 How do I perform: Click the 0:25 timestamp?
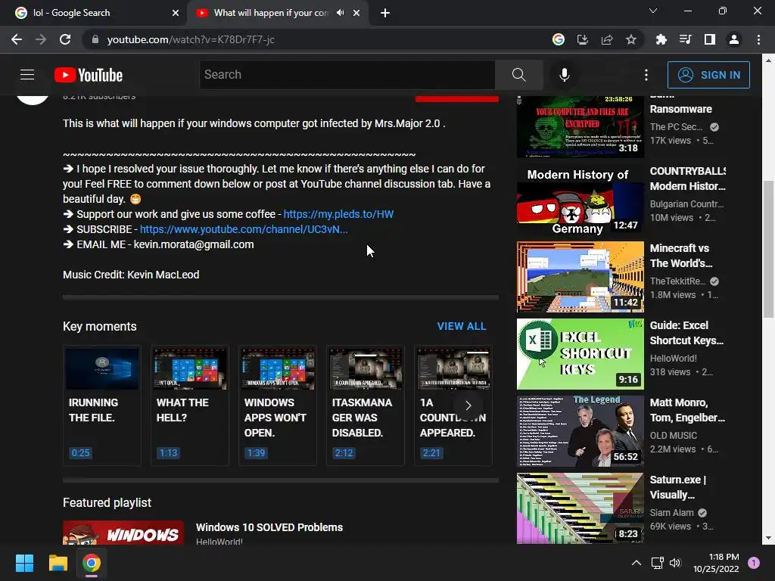click(80, 452)
